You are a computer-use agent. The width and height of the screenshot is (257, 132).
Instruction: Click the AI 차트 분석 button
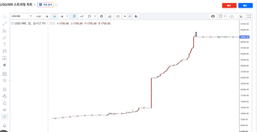45,5
